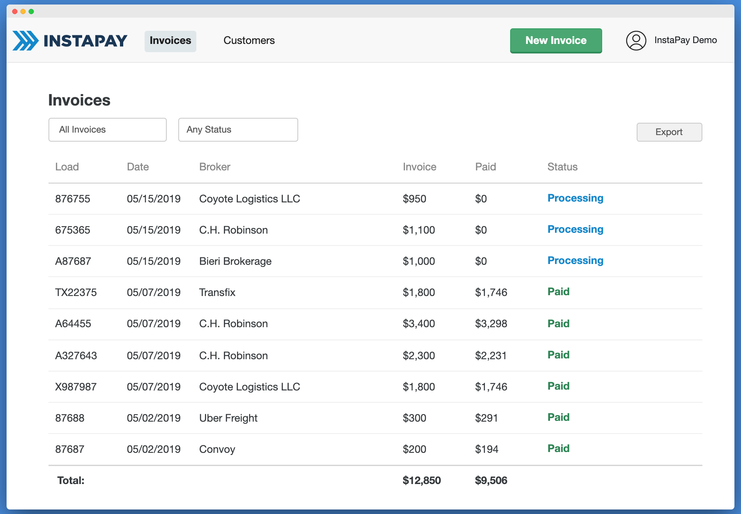Click the $1,100 invoice amount
Screen dimensions: 741x514
[x=419, y=230]
